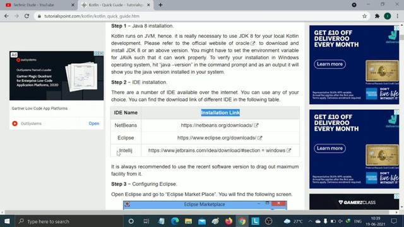Image resolution: width=404 pixels, height=227 pixels.
Task: Open File Explorer from taskbar
Action: (x=188, y=221)
